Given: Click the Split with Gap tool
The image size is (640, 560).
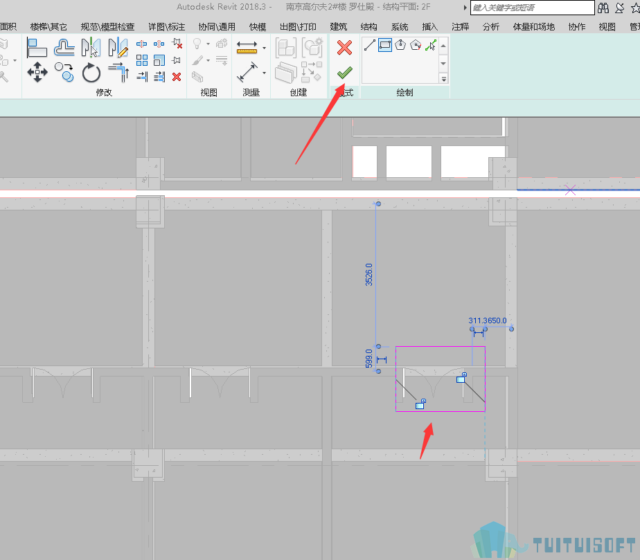Looking at the screenshot, I should 159,44.
